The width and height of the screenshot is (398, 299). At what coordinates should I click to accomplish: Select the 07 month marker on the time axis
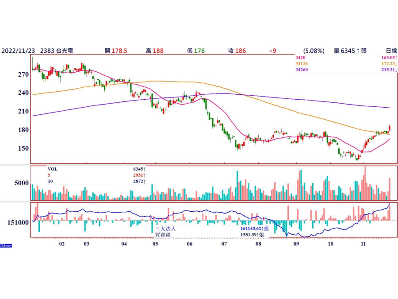click(x=224, y=244)
